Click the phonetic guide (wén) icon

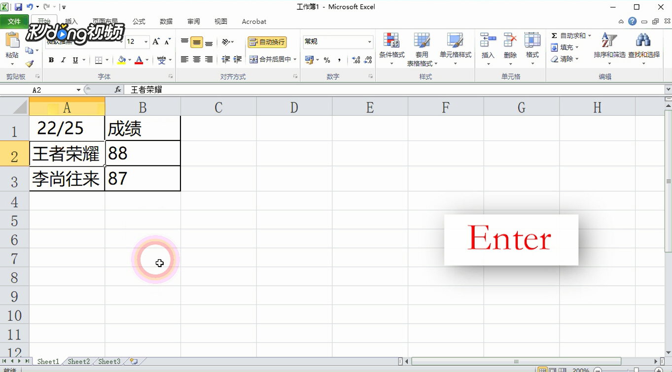point(161,60)
